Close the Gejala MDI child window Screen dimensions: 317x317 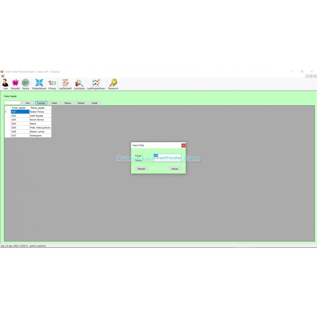315,76
